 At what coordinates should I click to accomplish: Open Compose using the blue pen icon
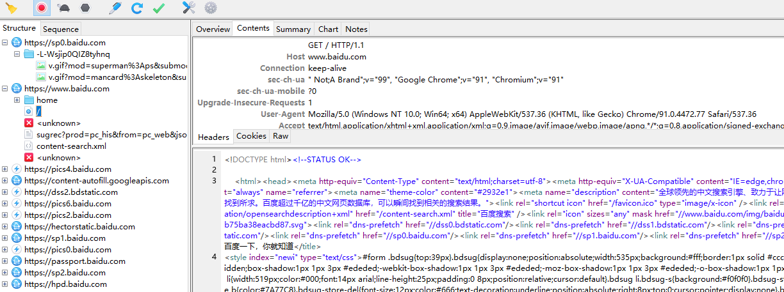[115, 8]
